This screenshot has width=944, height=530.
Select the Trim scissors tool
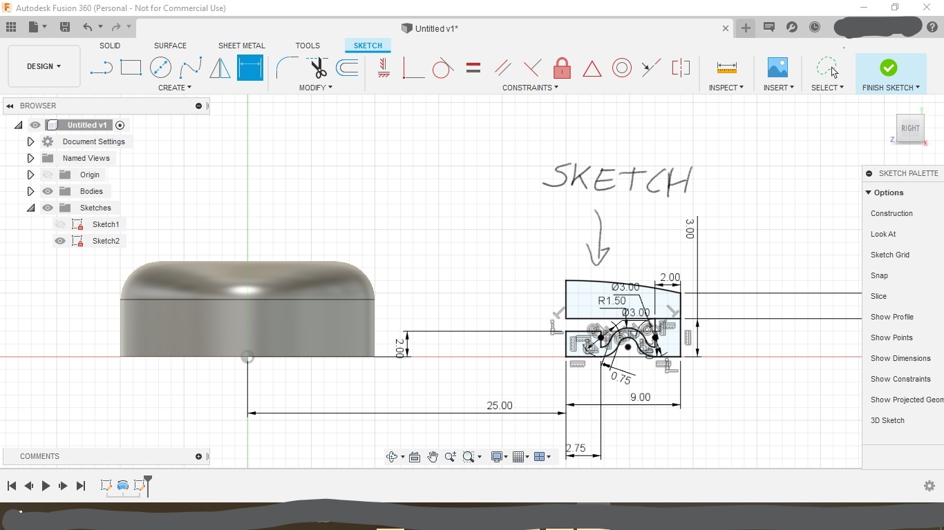(318, 68)
